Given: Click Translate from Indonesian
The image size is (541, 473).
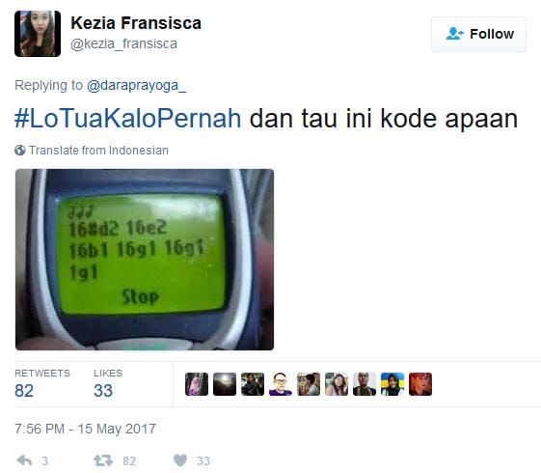Looking at the screenshot, I should coord(98,151).
